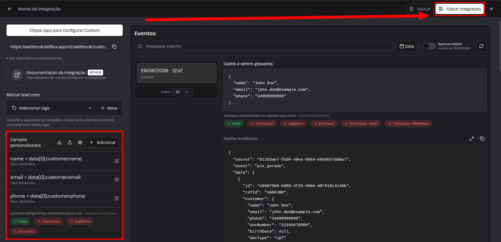The image size is (501, 242).
Task: Copy the Dados recebidos JSON
Action: (482, 139)
